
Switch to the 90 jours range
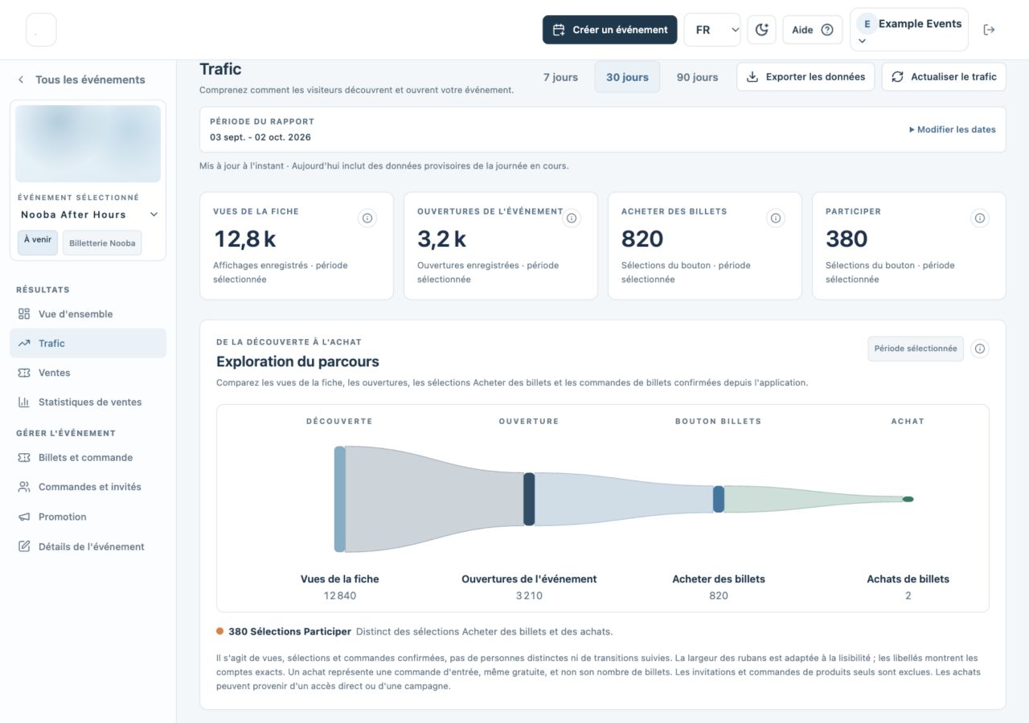pos(697,77)
